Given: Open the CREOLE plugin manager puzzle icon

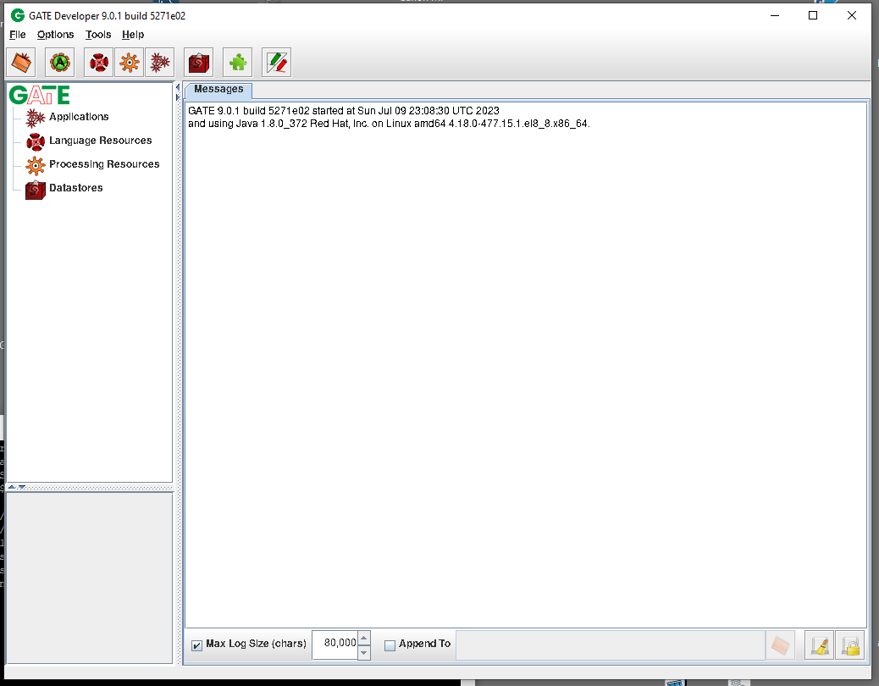Looking at the screenshot, I should (237, 62).
